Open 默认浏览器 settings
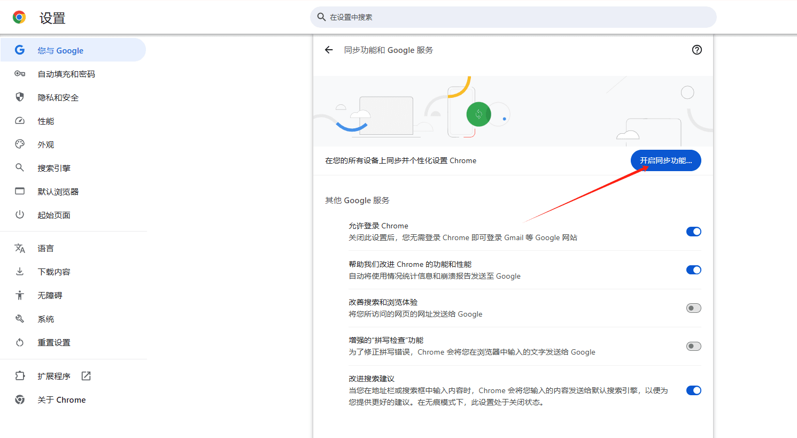797x438 pixels. pyautogui.click(x=73, y=191)
